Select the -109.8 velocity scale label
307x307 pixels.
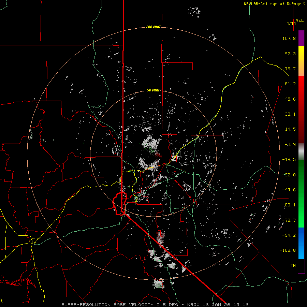pos(288,250)
